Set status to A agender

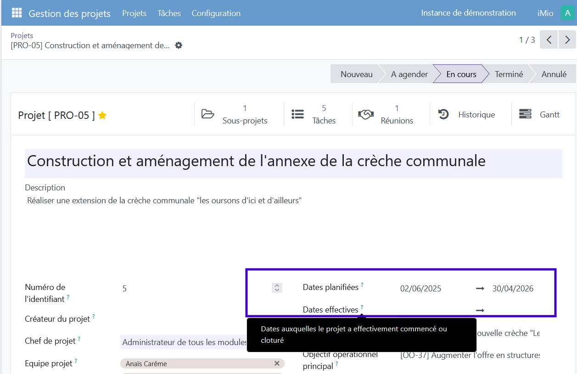tap(409, 74)
